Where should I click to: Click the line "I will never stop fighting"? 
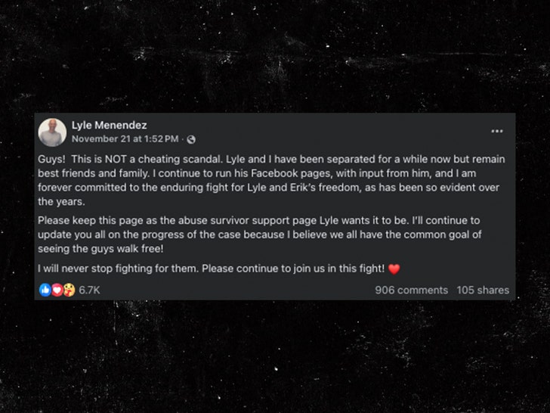[x=212, y=269]
